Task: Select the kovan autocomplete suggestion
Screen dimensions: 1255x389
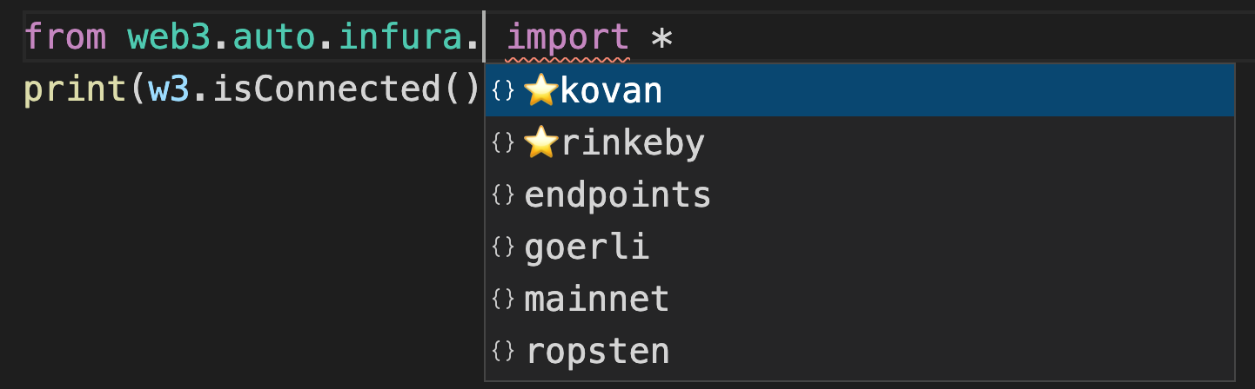Action: click(x=611, y=90)
